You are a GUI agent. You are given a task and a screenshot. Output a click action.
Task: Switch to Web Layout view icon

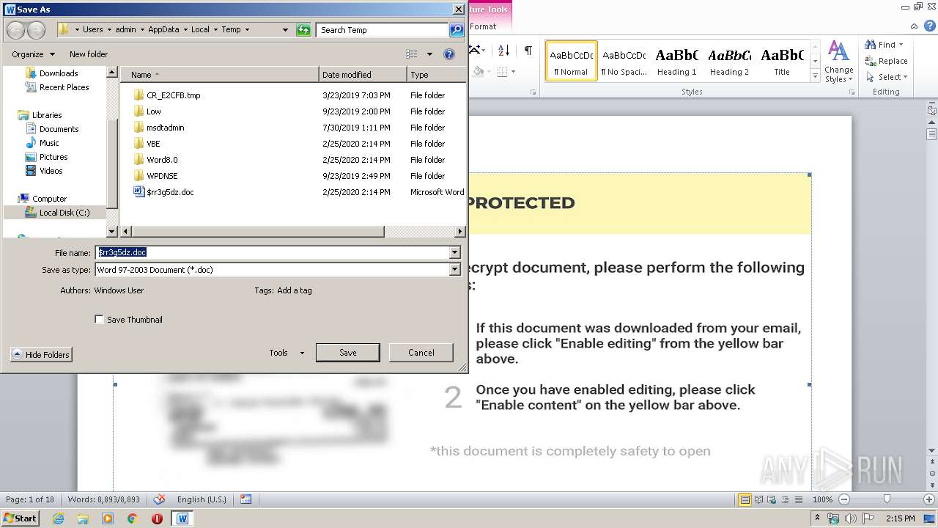click(772, 499)
